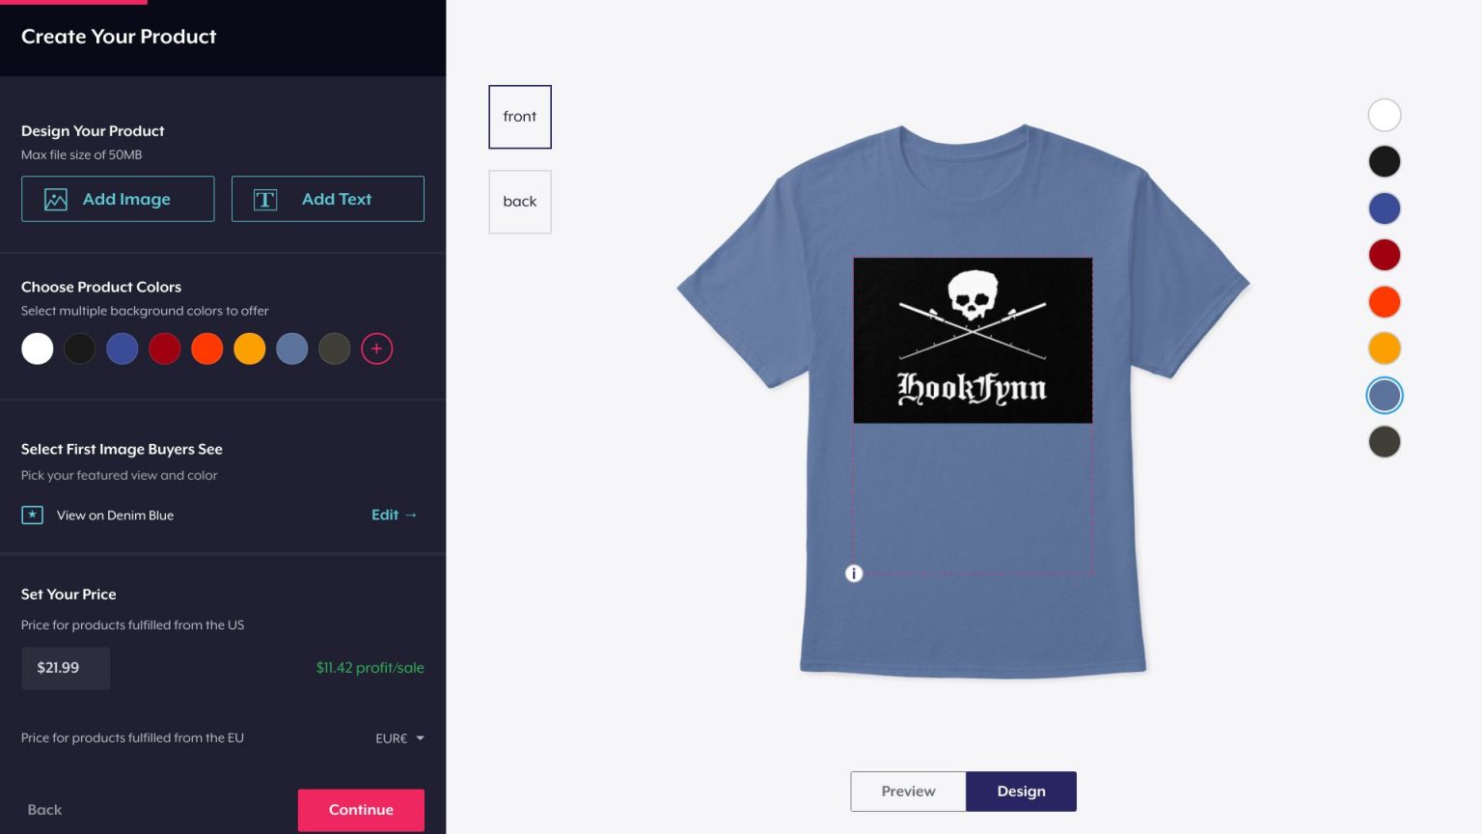Open the Edit featured view option
The image size is (1482, 834).
(393, 514)
